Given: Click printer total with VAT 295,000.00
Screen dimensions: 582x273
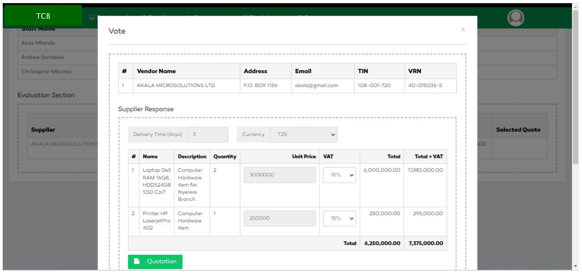Looking at the screenshot, I should [x=428, y=213].
